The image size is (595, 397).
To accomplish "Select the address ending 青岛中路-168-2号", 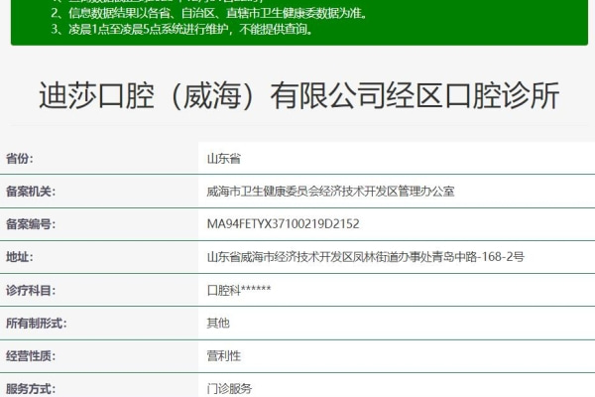I will pos(365,257).
